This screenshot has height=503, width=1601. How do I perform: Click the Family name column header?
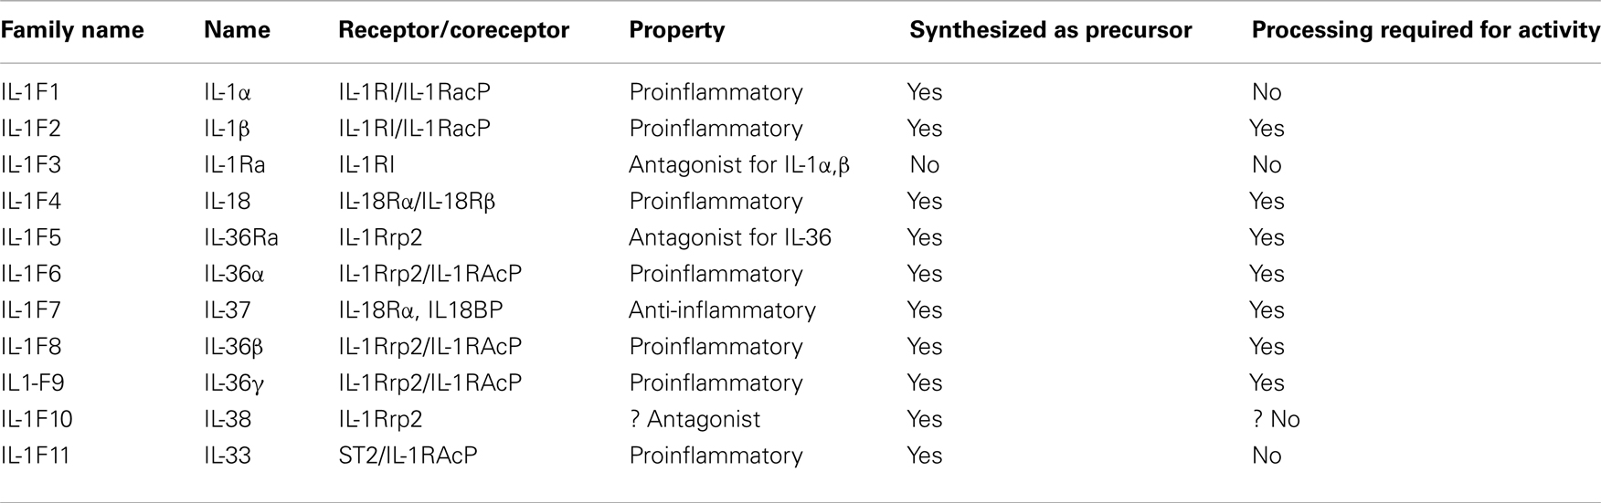(72, 30)
